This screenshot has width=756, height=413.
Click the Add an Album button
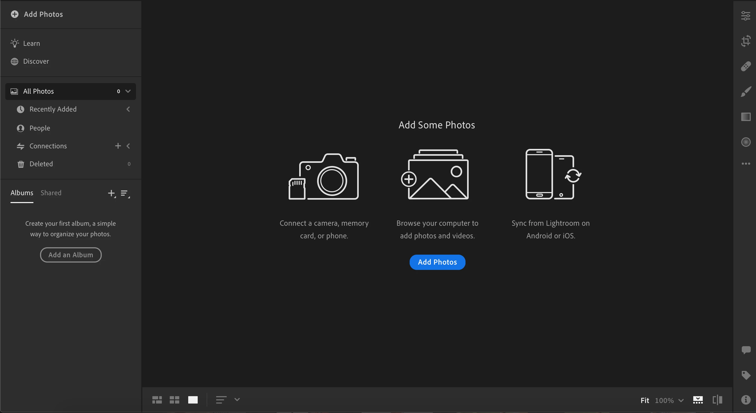click(71, 255)
